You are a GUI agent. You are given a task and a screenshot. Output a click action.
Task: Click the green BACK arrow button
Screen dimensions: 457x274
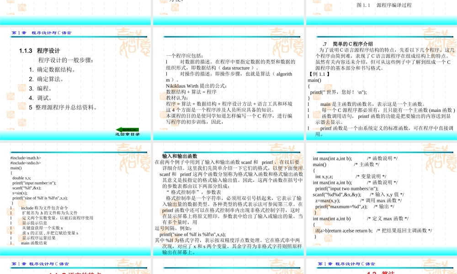click(x=128, y=130)
